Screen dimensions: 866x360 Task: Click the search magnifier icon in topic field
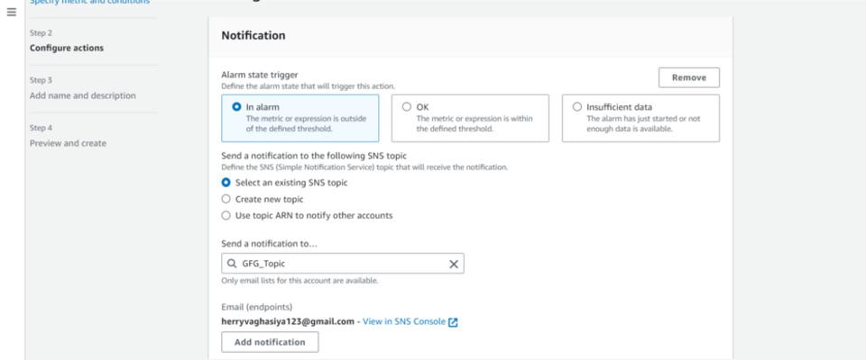(232, 264)
